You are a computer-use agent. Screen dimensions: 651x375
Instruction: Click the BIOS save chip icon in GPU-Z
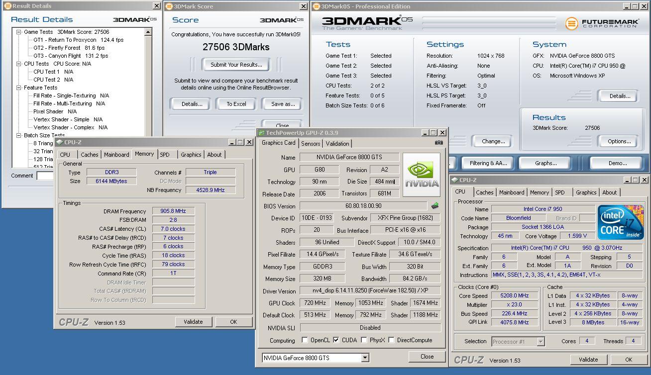click(x=434, y=205)
